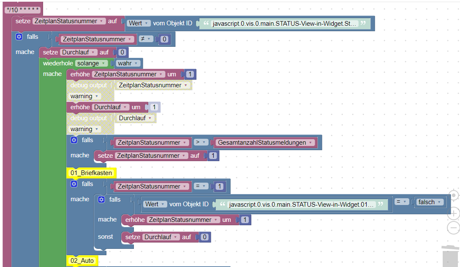Click object ID text 'javascript.0.vis.0.main.STATUS-View-in-Widget.St...'
Viewport: 460px width, 267px height.
[x=284, y=24]
